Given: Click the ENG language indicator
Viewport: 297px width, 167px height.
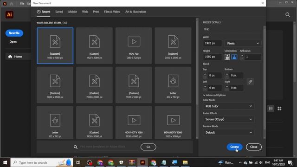Looking at the screenshot, I should pyautogui.click(x=267, y=162).
